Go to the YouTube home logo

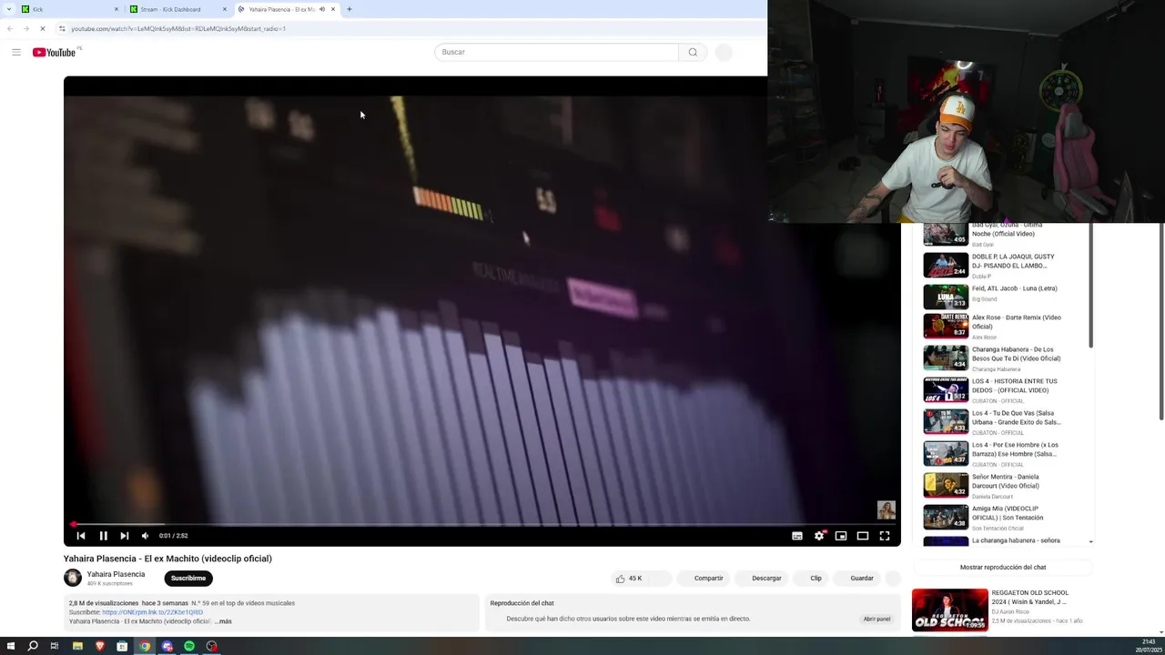(55, 52)
